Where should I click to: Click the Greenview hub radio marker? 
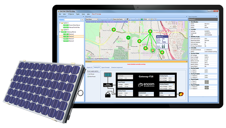click(150, 31)
